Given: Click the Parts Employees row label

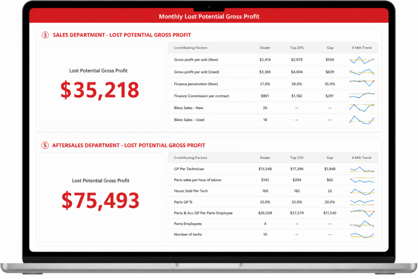Looking at the screenshot, I should tap(188, 223).
